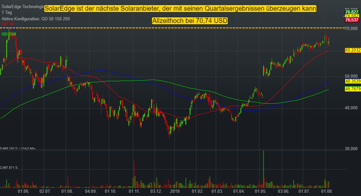Click the 60,2032 GD 50 value tag

pos(353,50)
